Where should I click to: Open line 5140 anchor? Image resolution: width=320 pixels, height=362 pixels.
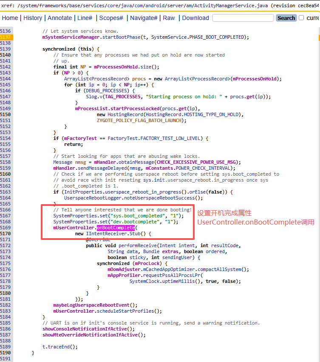pyautogui.click(x=6, y=55)
